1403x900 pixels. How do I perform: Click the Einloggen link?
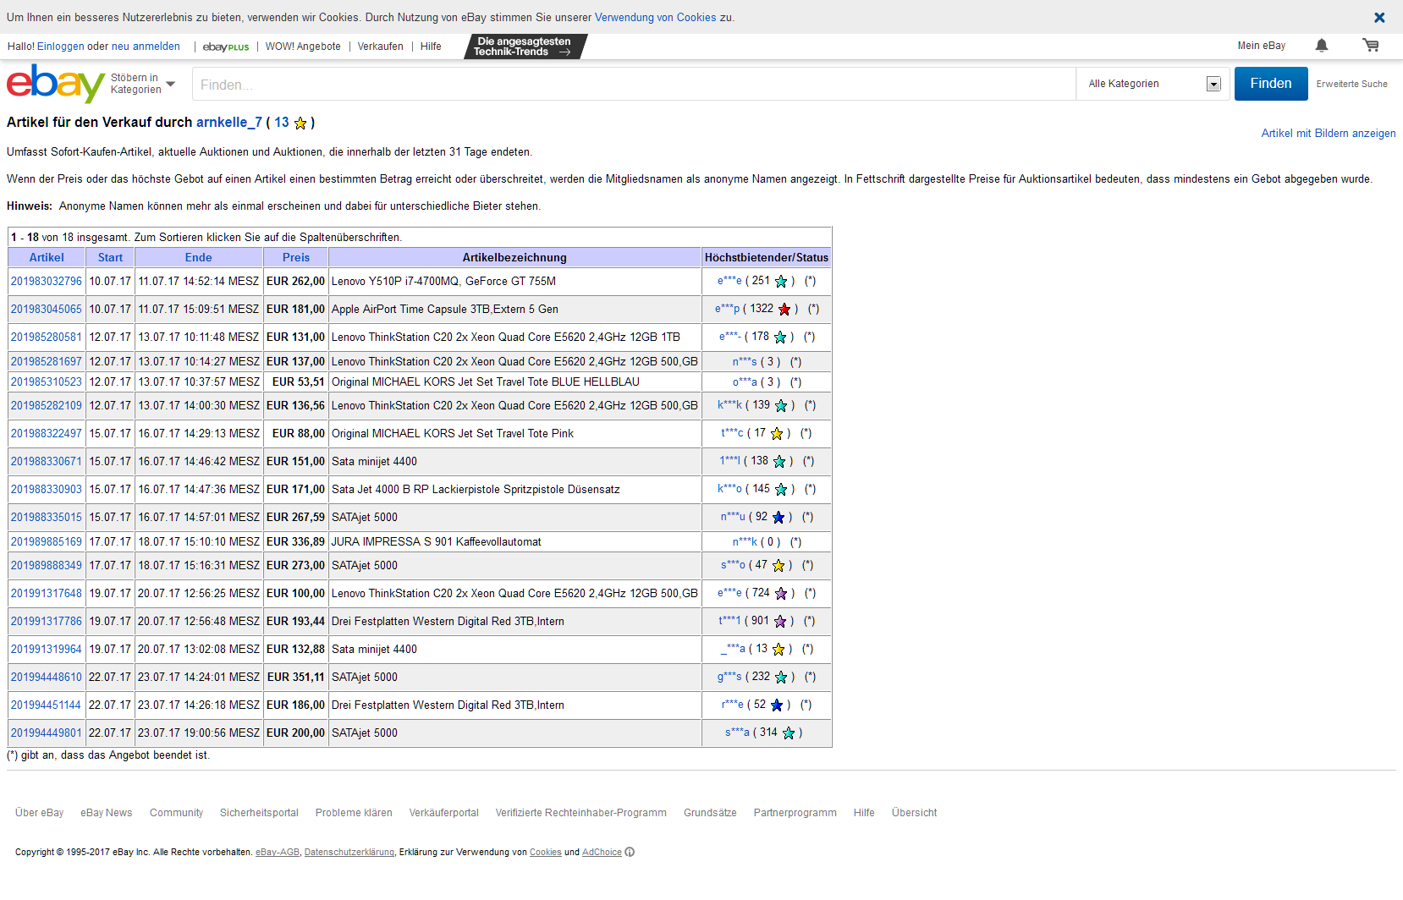click(61, 47)
